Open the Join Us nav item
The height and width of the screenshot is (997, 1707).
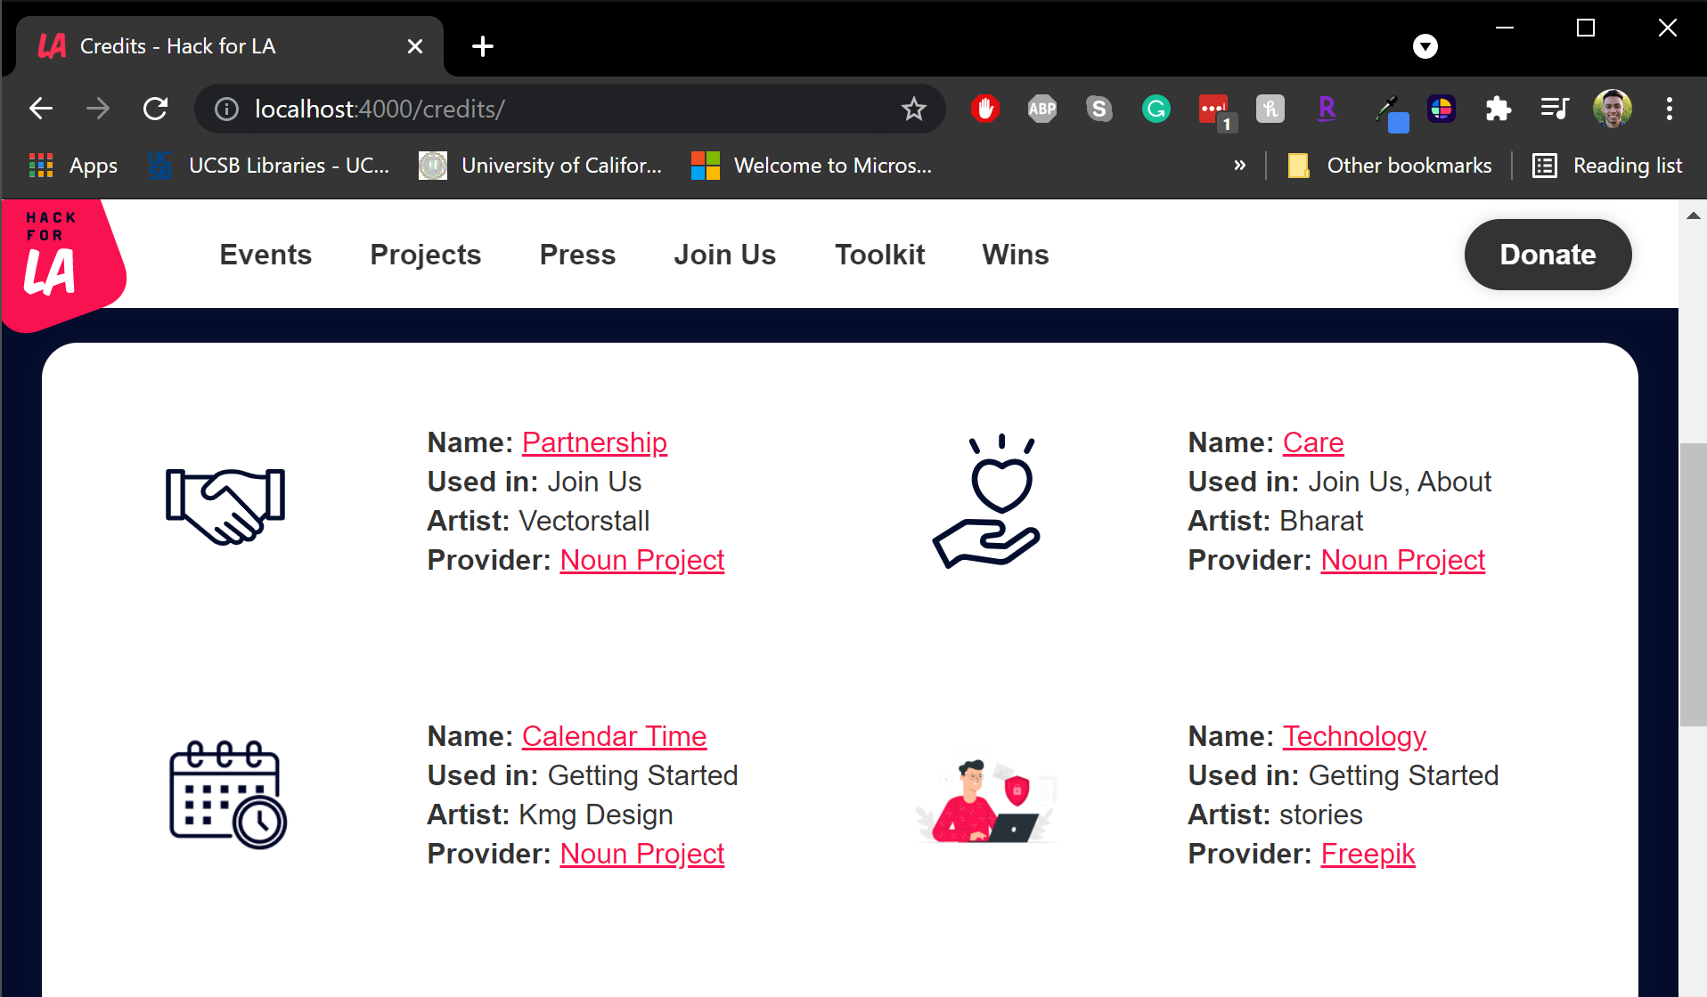tap(725, 255)
